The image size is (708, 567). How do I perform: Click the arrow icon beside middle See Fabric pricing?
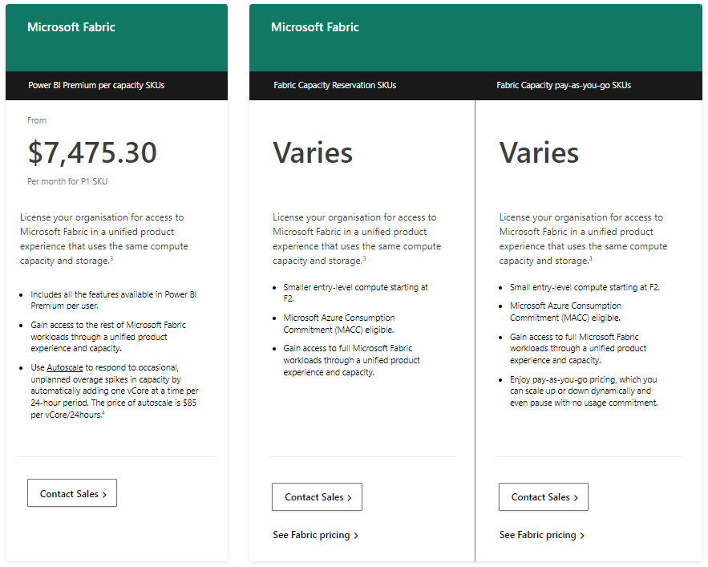pyautogui.click(x=356, y=534)
